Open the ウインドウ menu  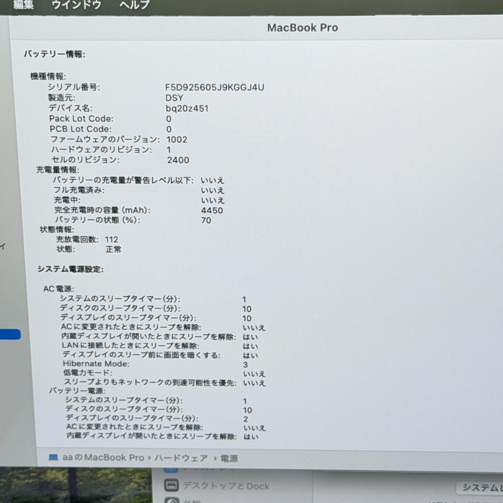(x=76, y=6)
